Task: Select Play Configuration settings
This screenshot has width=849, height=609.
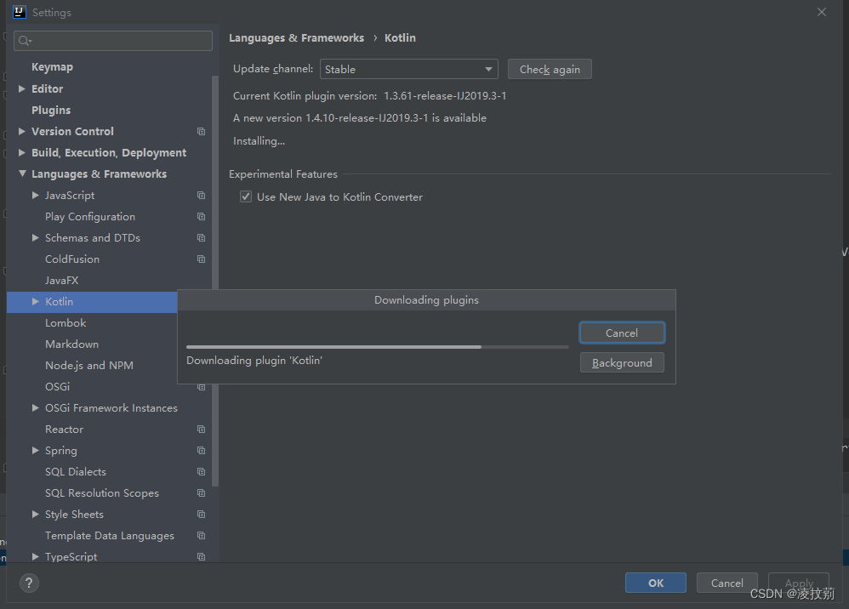Action: pos(90,217)
